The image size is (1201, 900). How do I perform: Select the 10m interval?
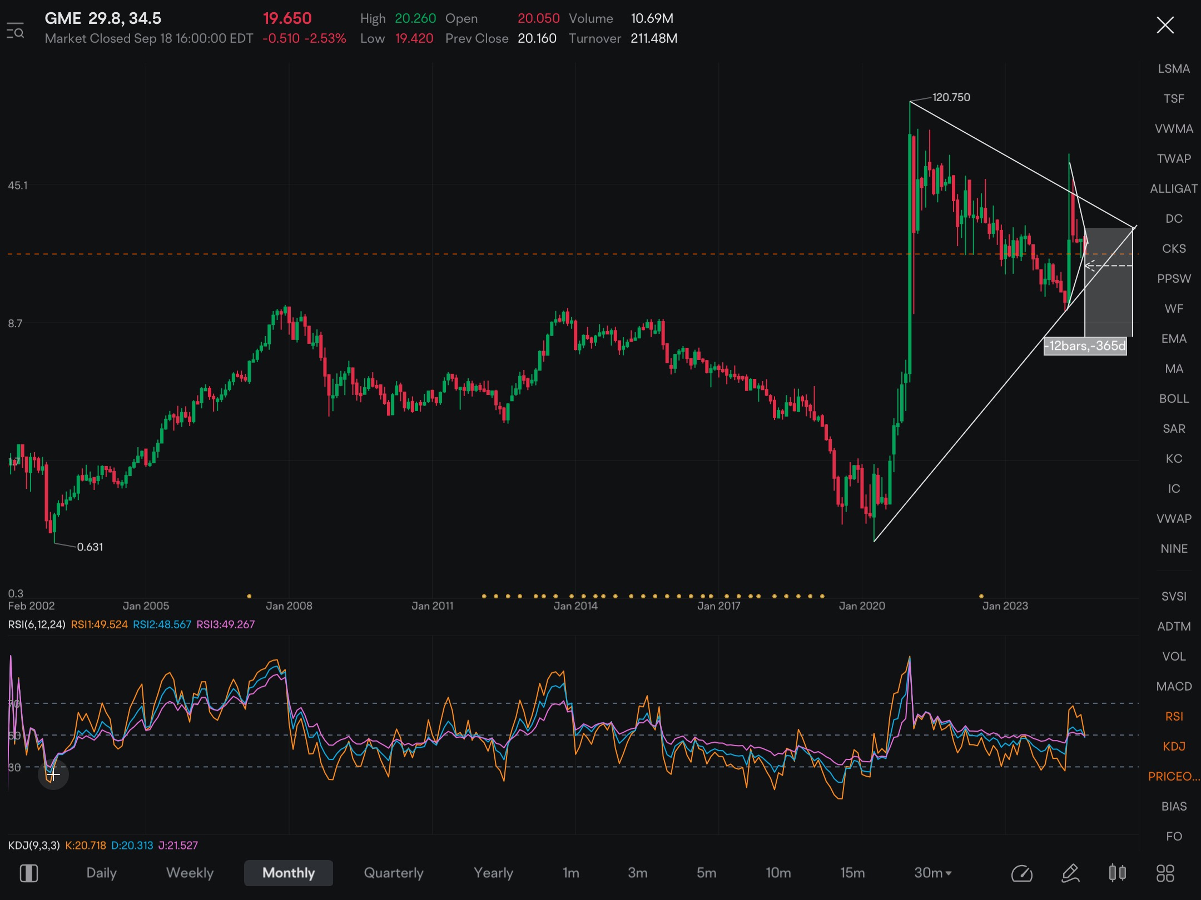tap(778, 873)
